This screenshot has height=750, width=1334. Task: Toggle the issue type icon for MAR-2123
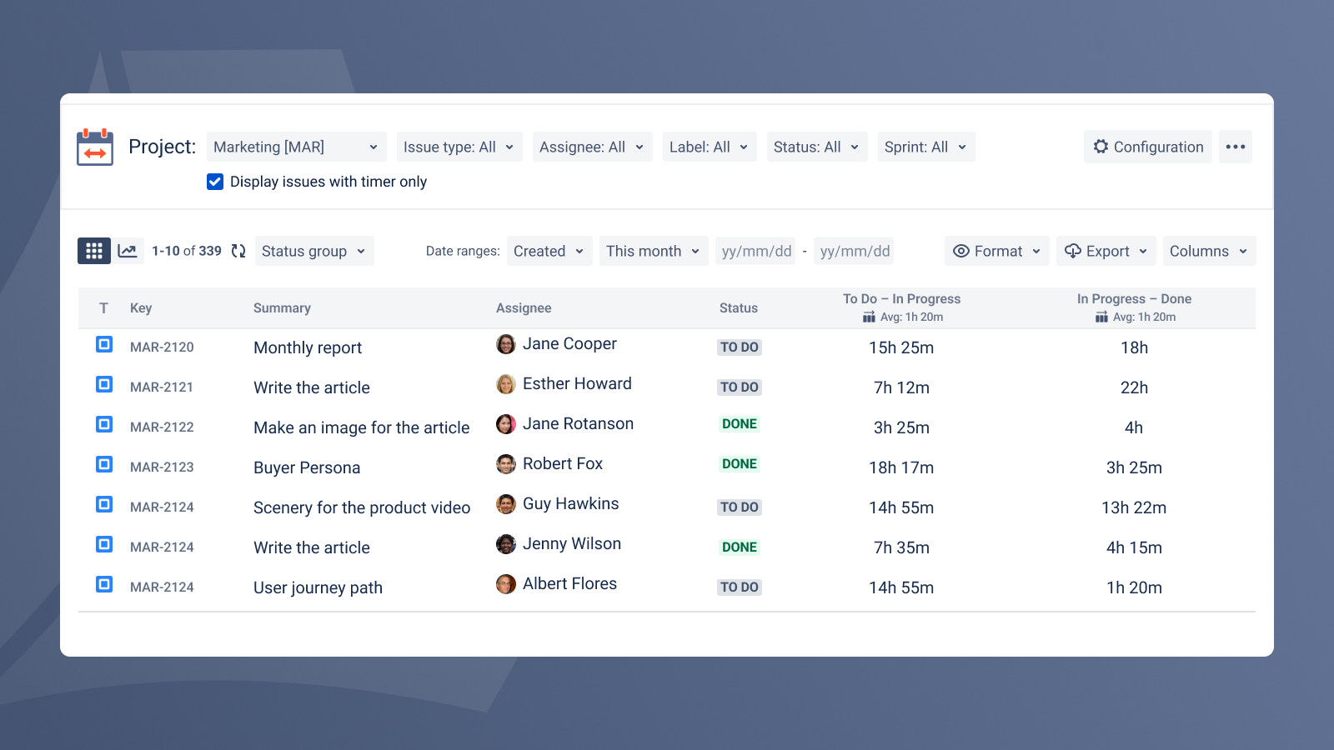[x=103, y=464]
